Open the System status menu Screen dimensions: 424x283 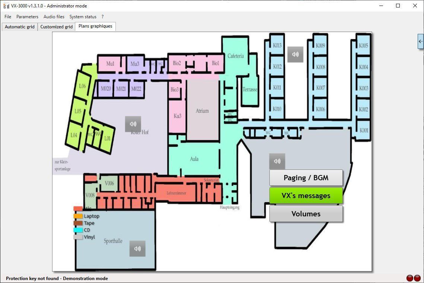83,17
